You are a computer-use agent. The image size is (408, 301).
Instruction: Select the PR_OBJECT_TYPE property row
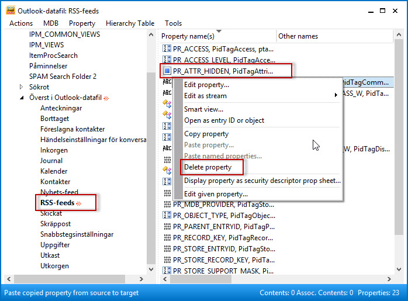pyautogui.click(x=224, y=216)
